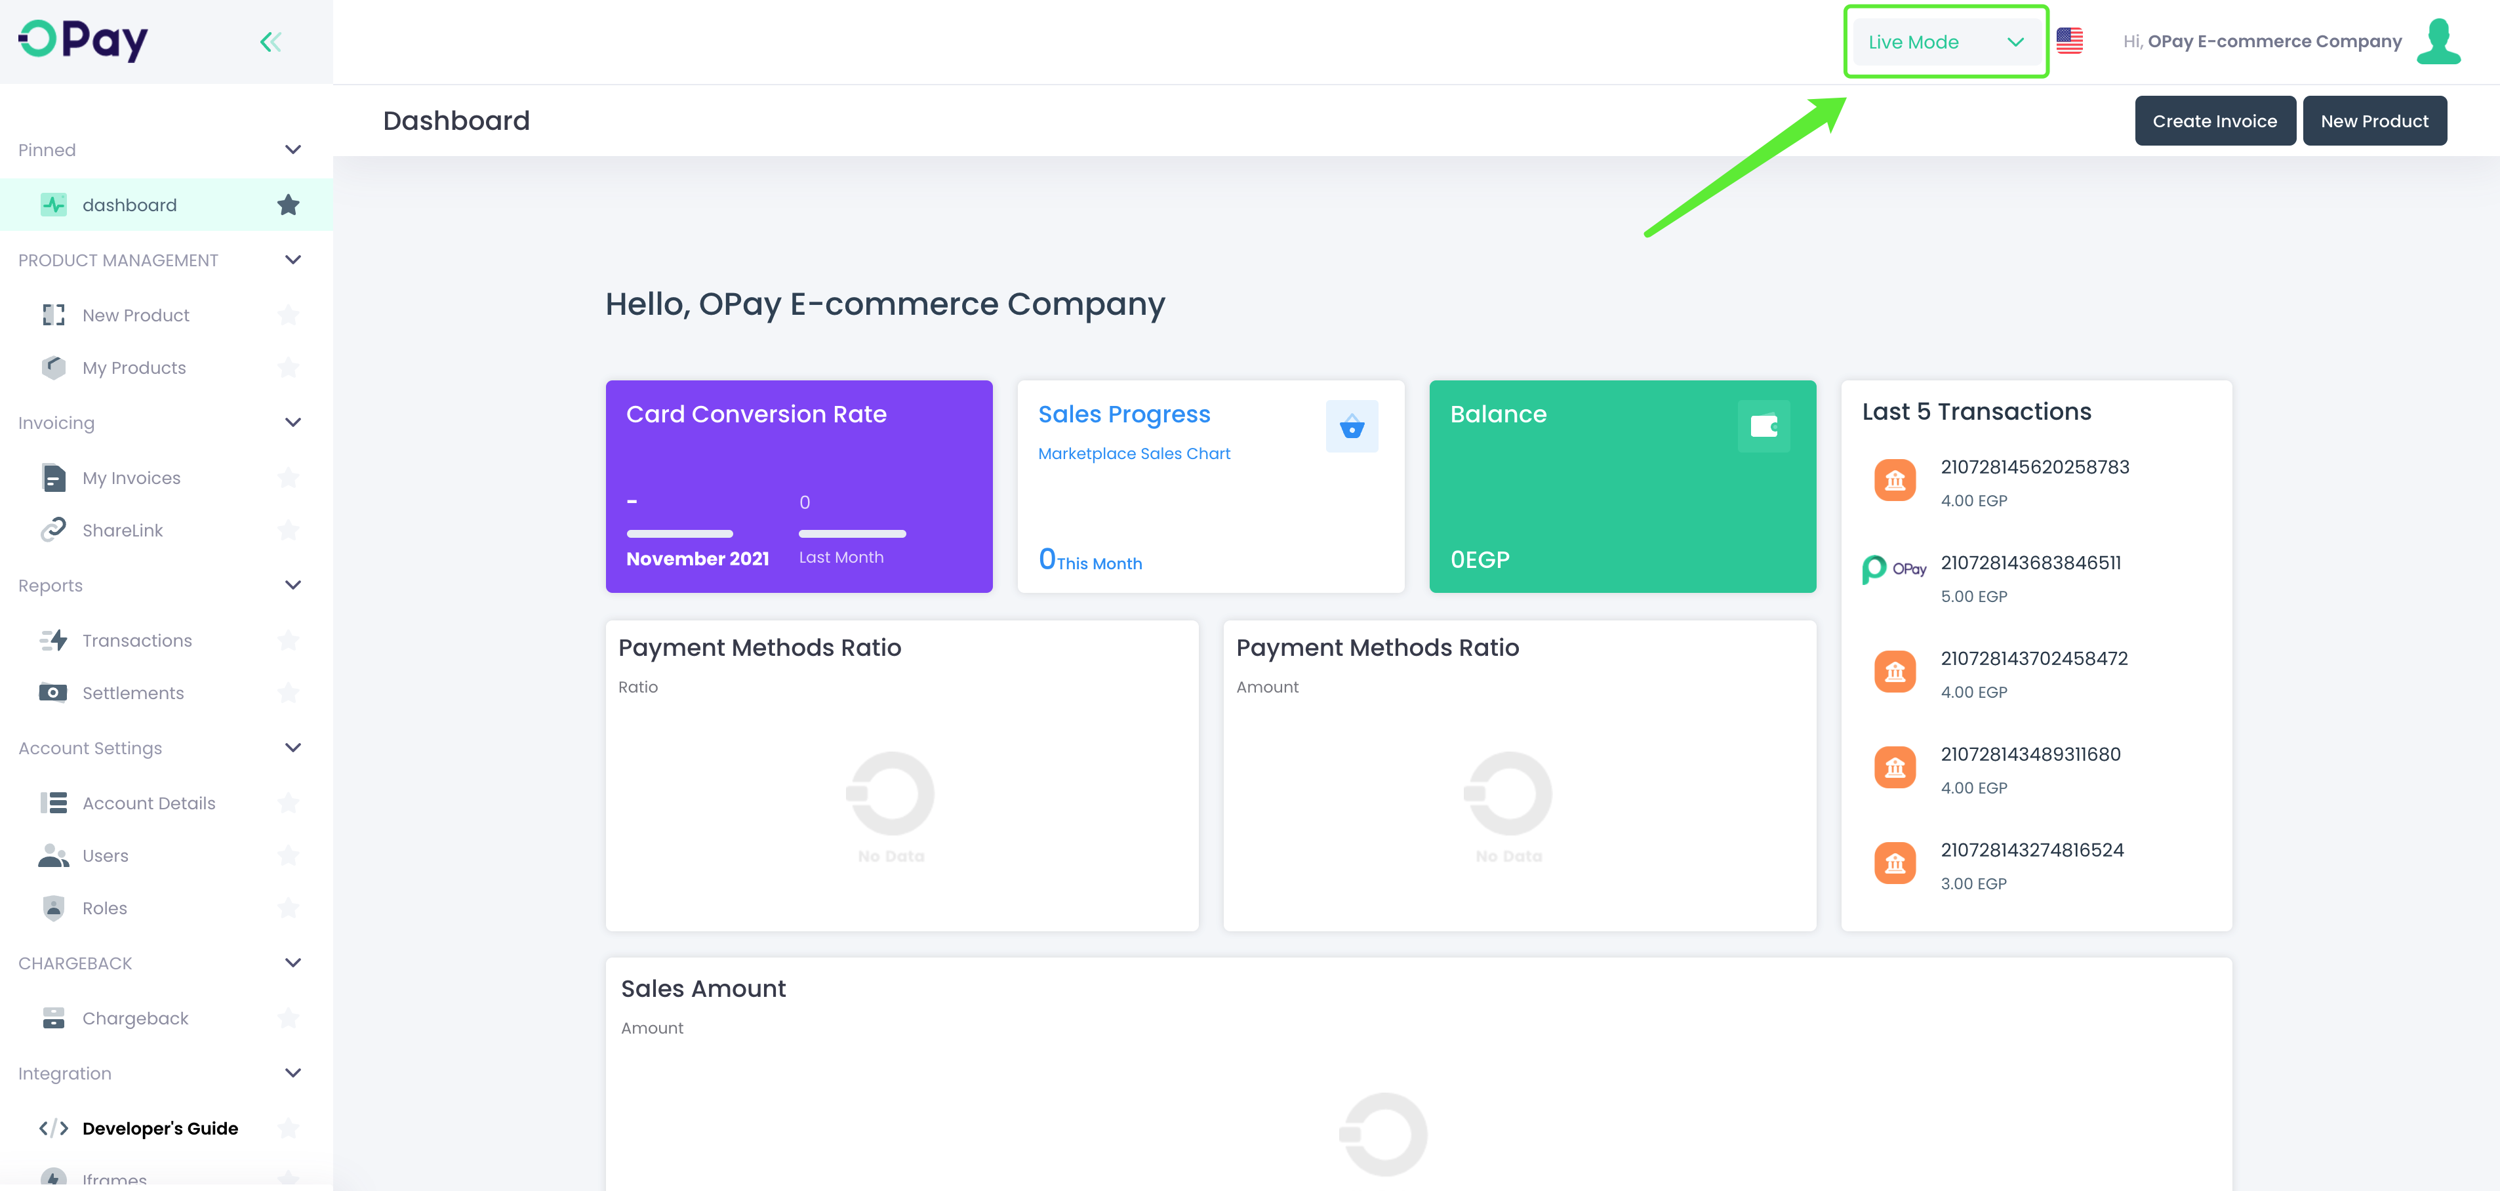Open Developer's Guide integration menu
The height and width of the screenshot is (1191, 2500).
pos(159,1127)
